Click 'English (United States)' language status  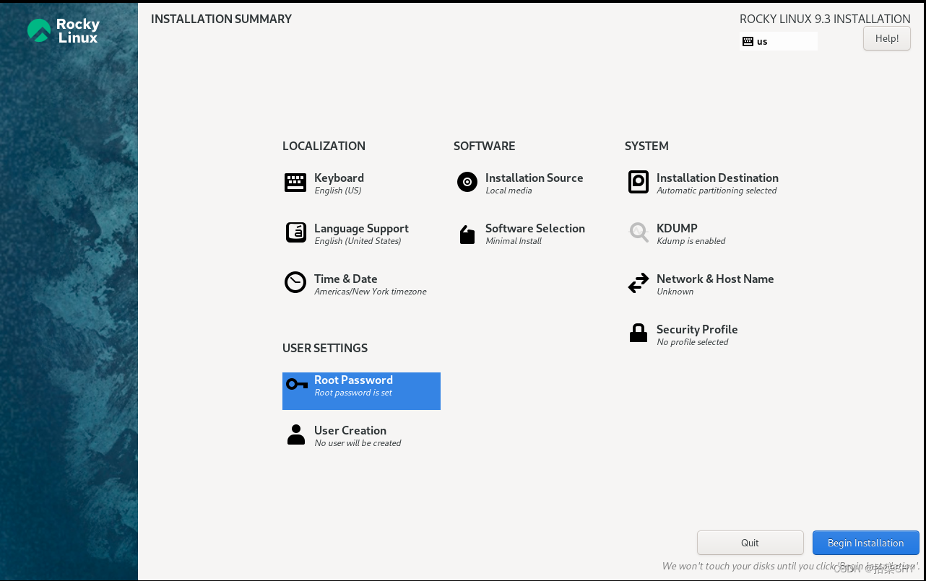click(x=358, y=241)
